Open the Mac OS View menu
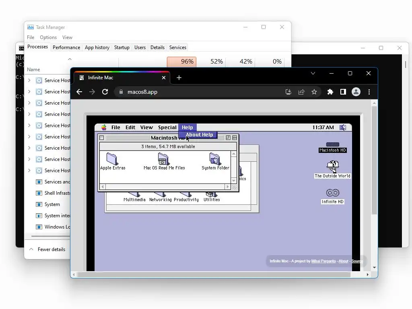Screen dimensions: 412x309 146,128
